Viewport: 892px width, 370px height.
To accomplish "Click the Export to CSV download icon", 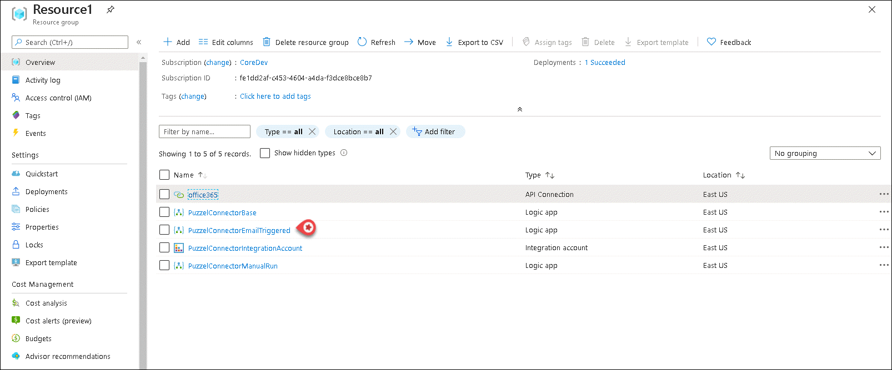I will [449, 42].
